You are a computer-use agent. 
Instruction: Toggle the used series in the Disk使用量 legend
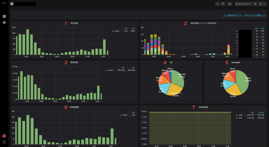pos(240,115)
